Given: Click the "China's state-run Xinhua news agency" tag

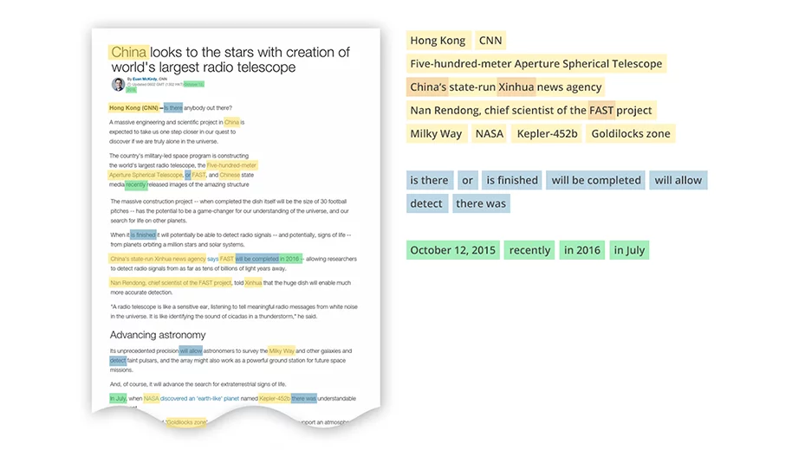Looking at the screenshot, I should pos(505,87).
